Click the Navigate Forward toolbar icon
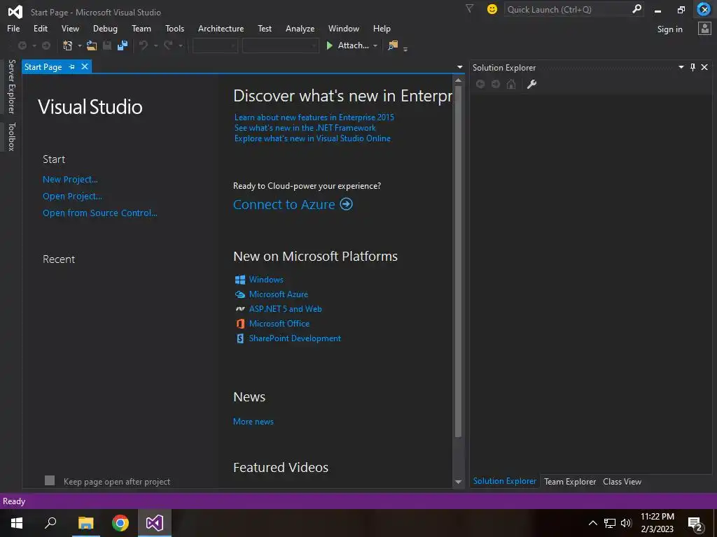This screenshot has width=717, height=537. point(46,45)
